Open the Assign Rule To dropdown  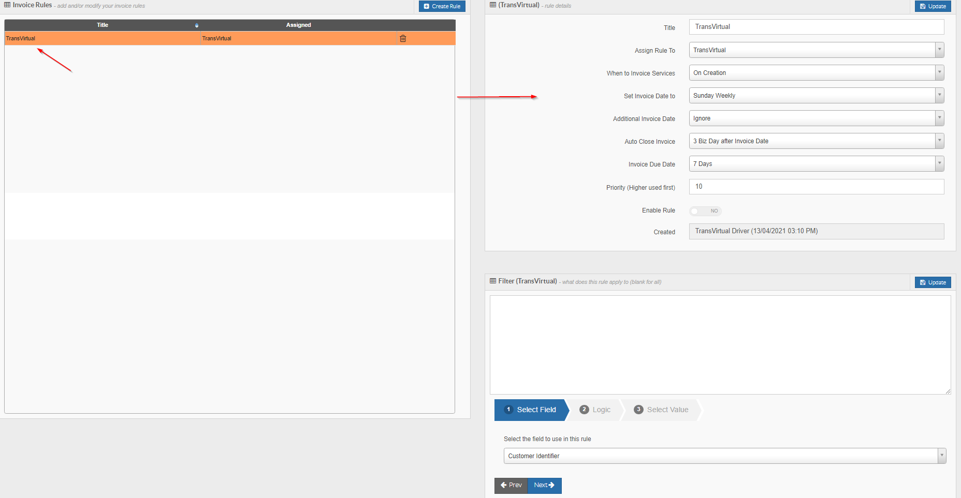[x=817, y=50]
